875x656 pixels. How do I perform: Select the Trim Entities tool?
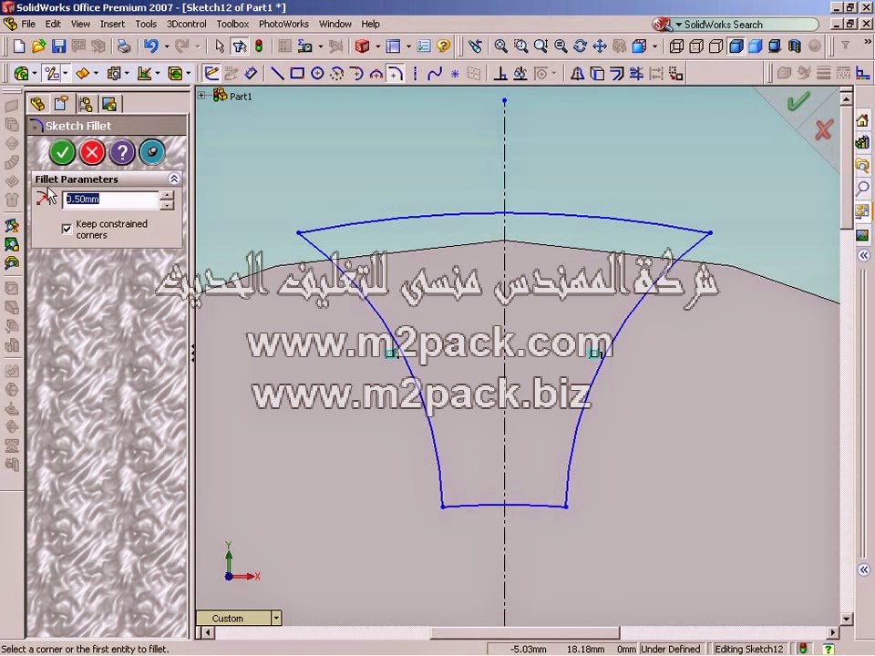[x=636, y=74]
